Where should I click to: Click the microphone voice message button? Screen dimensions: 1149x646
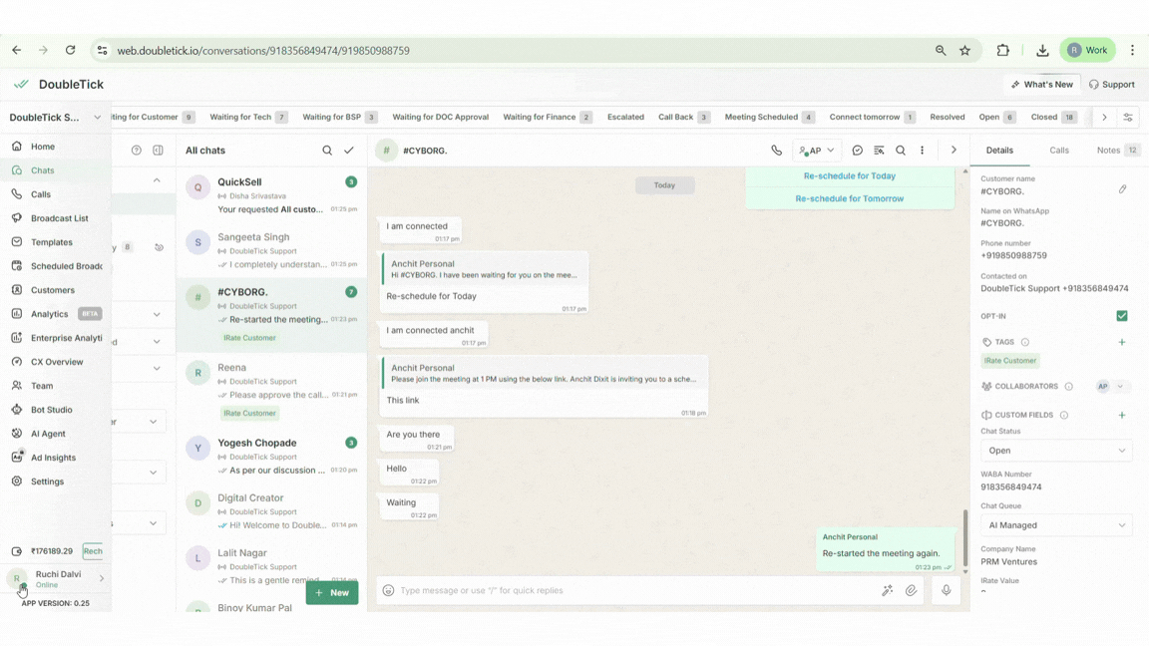coord(946,591)
